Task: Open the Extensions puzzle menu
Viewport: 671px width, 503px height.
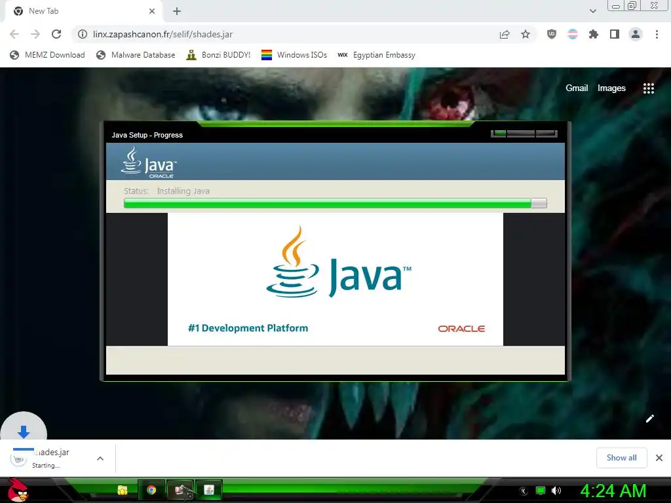Action: click(594, 34)
